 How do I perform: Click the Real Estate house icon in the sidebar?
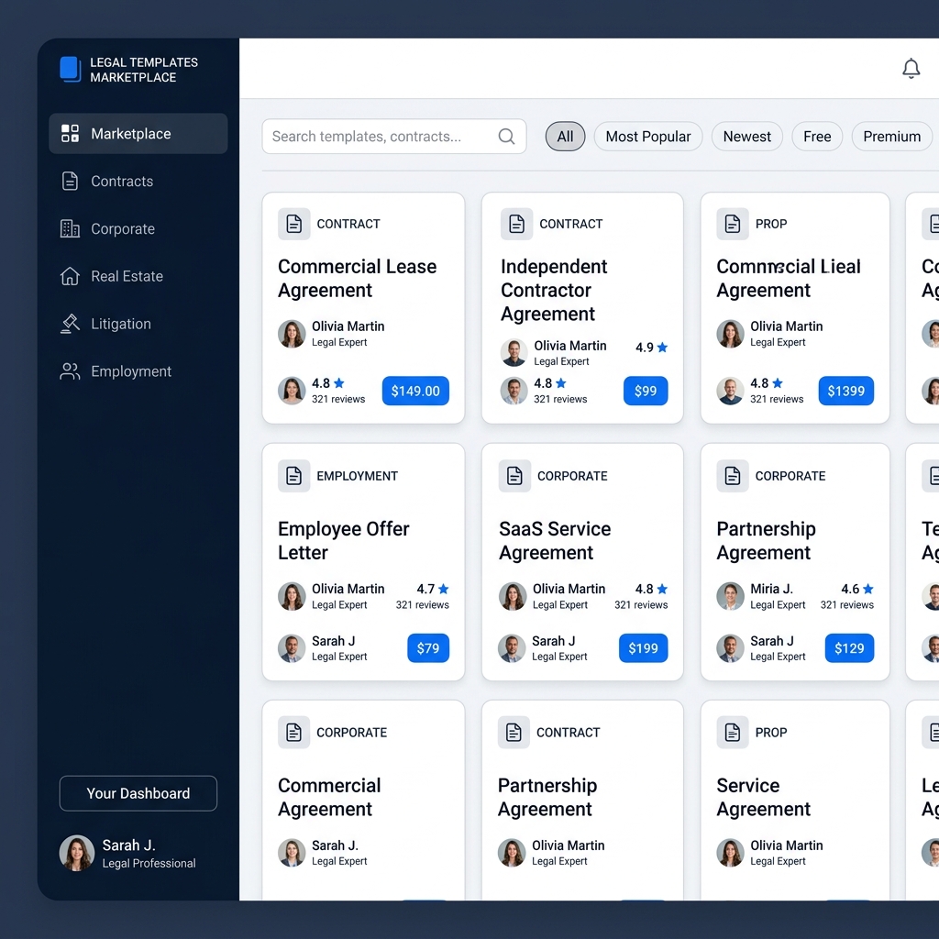point(70,276)
